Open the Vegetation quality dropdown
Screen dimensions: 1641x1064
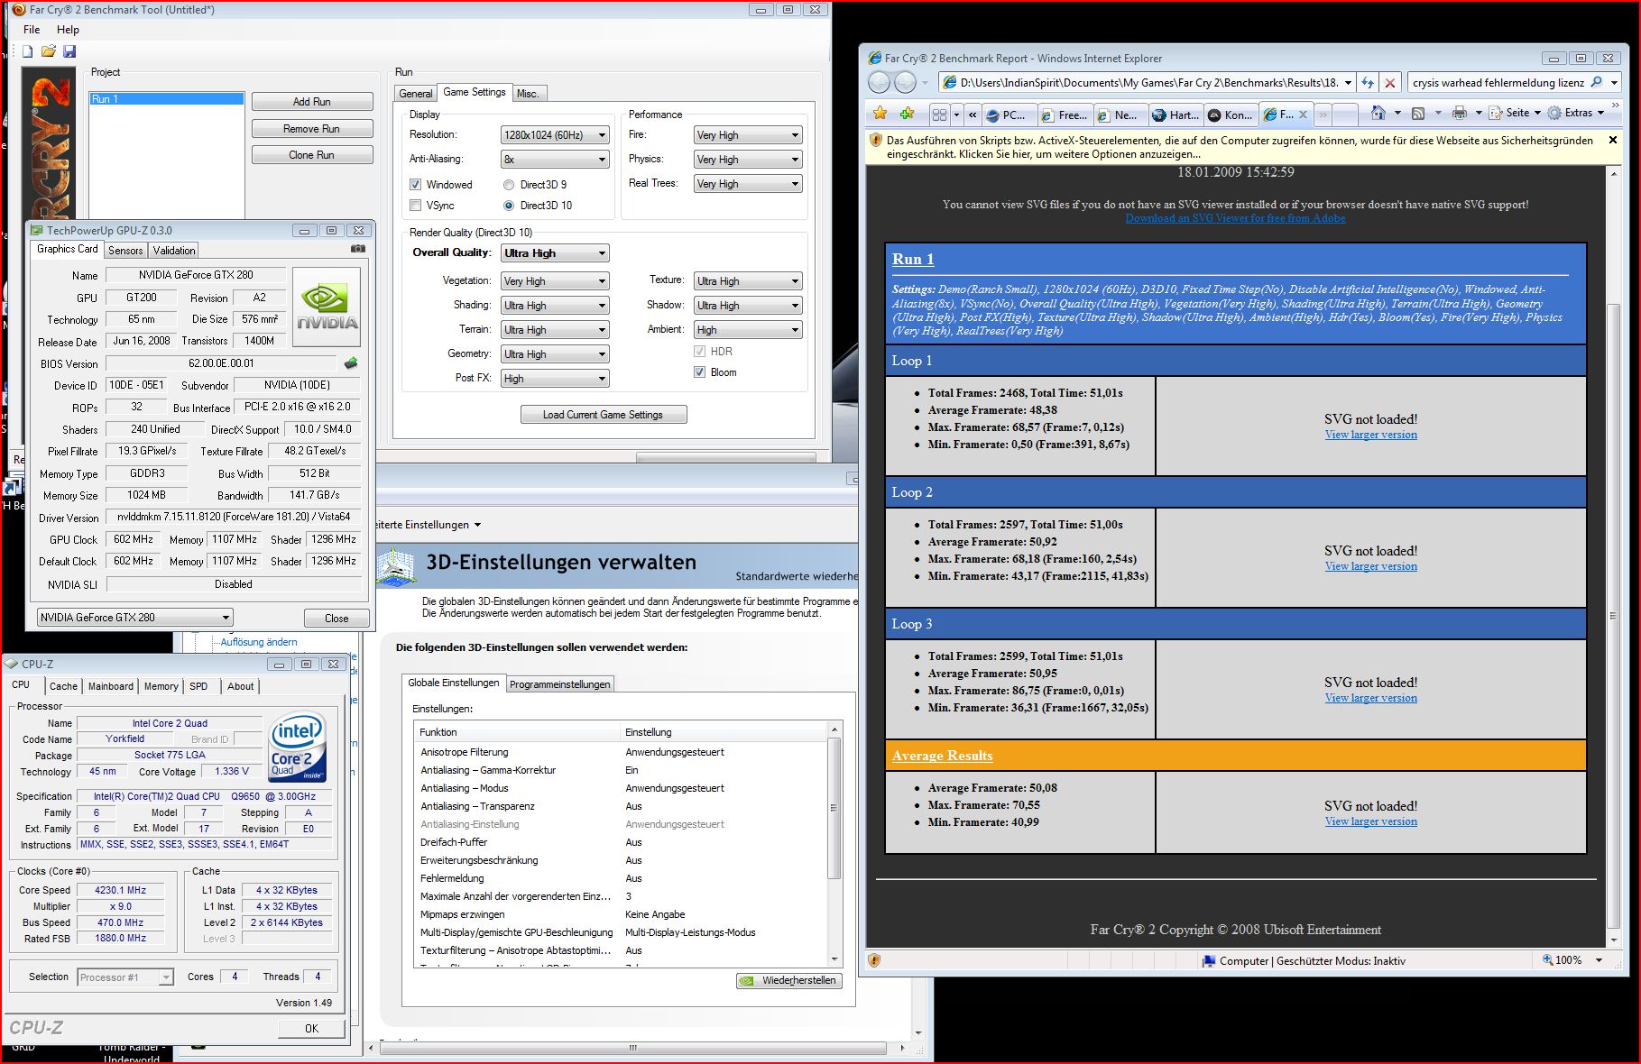(x=555, y=281)
